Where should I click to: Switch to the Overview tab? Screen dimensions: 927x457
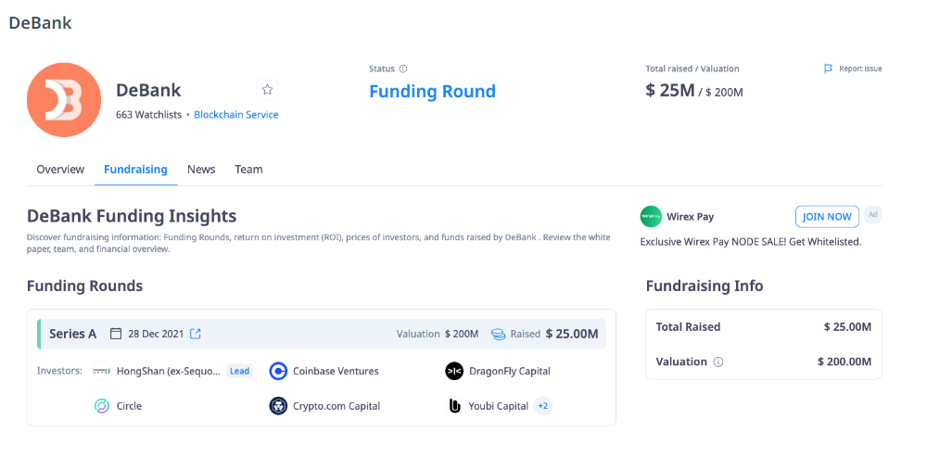60,169
